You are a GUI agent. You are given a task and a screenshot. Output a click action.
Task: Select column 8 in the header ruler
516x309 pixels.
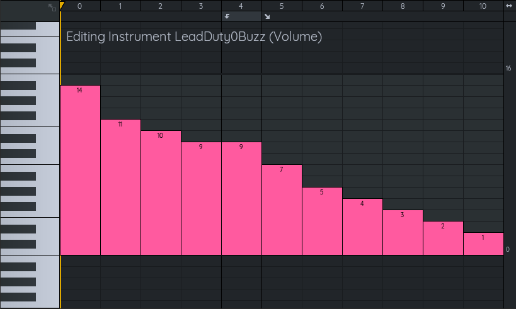coord(403,6)
